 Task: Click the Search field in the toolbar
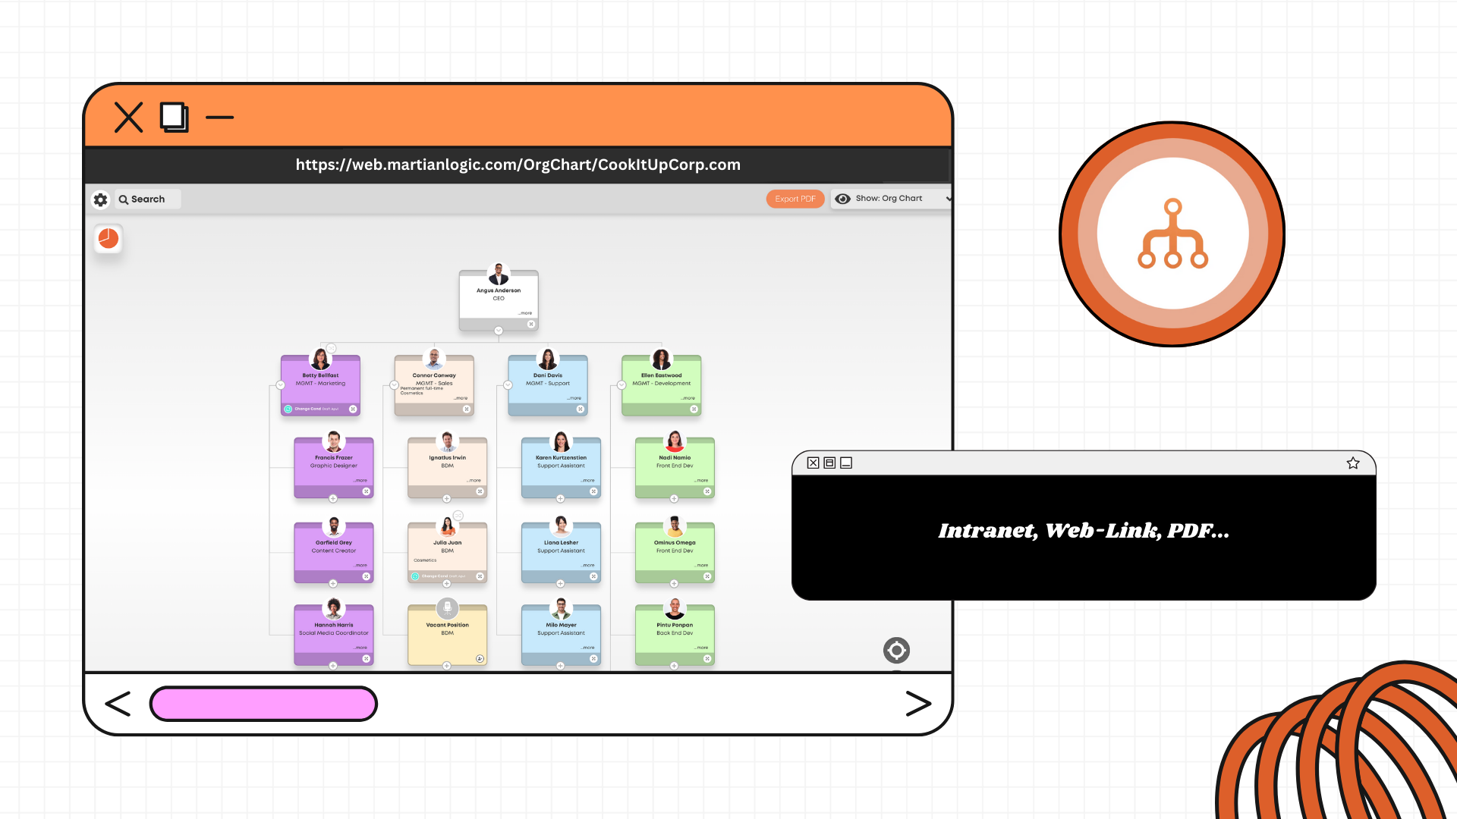point(148,199)
